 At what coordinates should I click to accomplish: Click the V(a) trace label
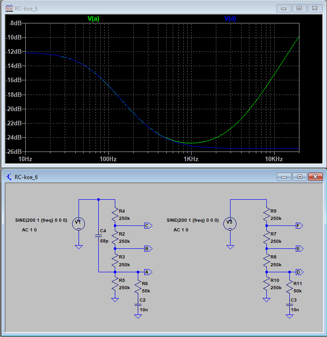pyautogui.click(x=93, y=19)
